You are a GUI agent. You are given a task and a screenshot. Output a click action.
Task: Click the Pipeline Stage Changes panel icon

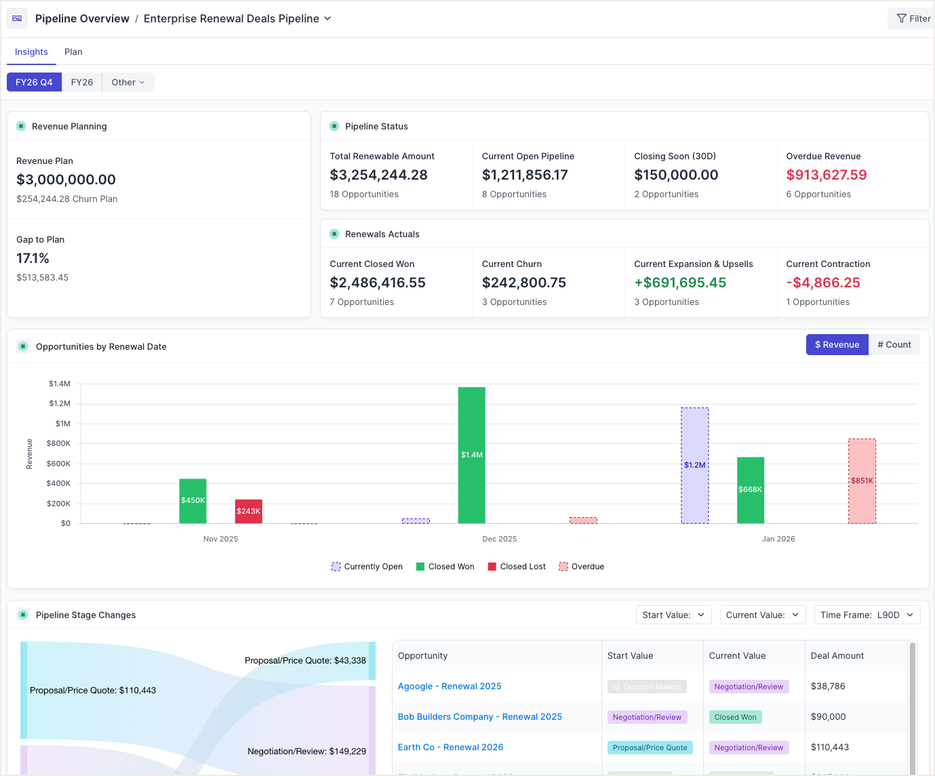(x=23, y=615)
